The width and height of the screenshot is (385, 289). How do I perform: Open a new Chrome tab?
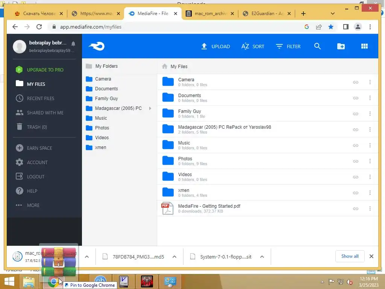point(303,14)
